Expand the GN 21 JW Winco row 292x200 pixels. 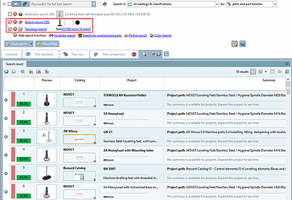click(6, 137)
